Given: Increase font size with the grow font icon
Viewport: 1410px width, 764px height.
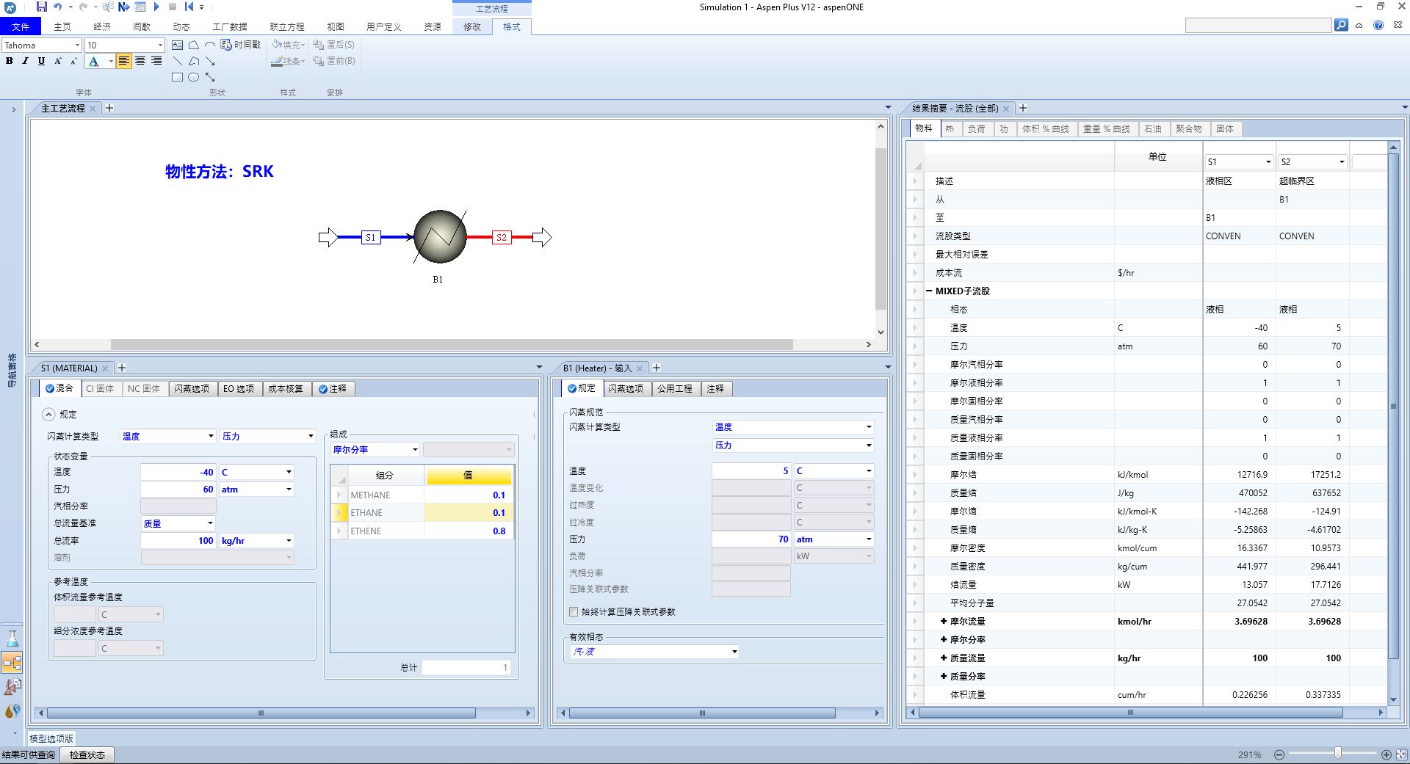Looking at the screenshot, I should pos(58,61).
